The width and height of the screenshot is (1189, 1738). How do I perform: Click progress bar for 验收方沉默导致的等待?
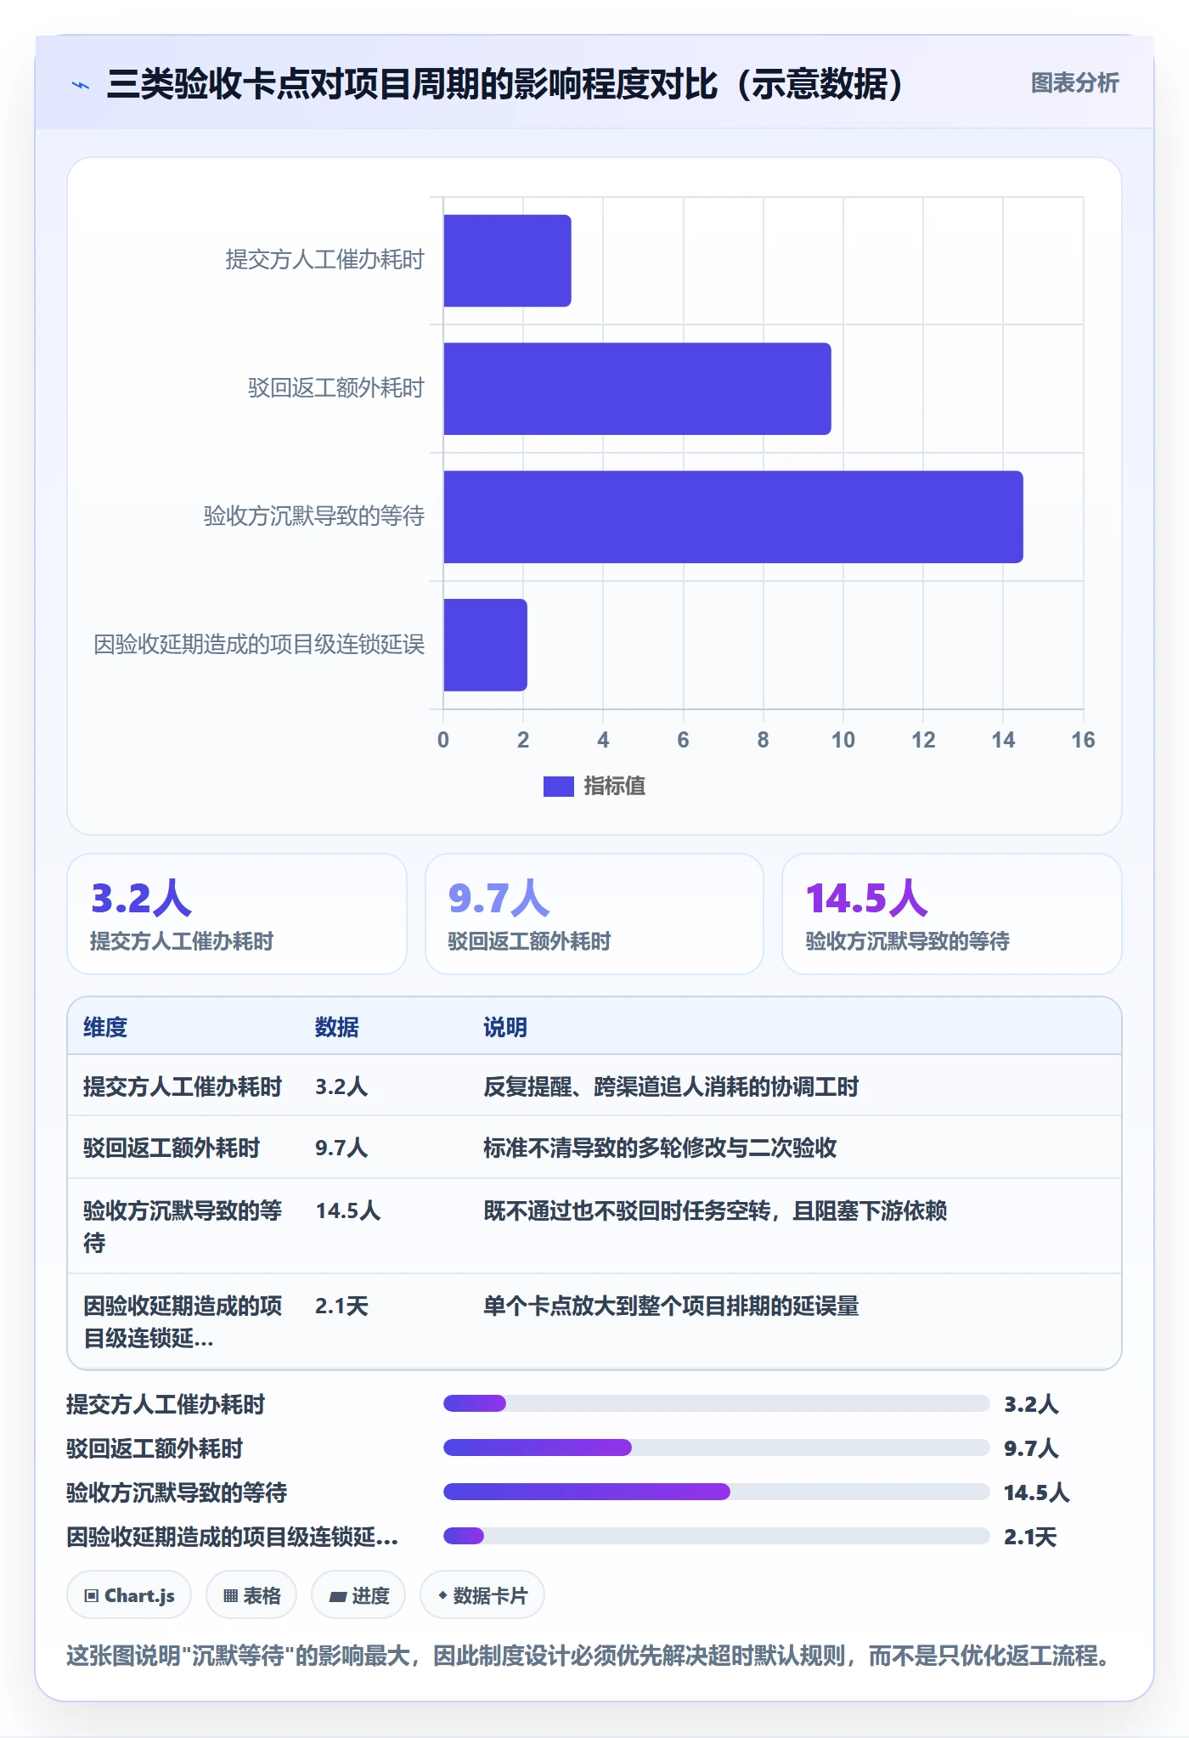[716, 1493]
